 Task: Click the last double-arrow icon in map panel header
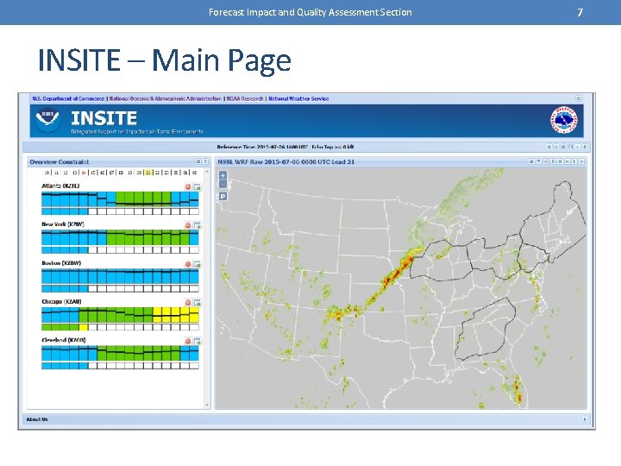coord(581,161)
